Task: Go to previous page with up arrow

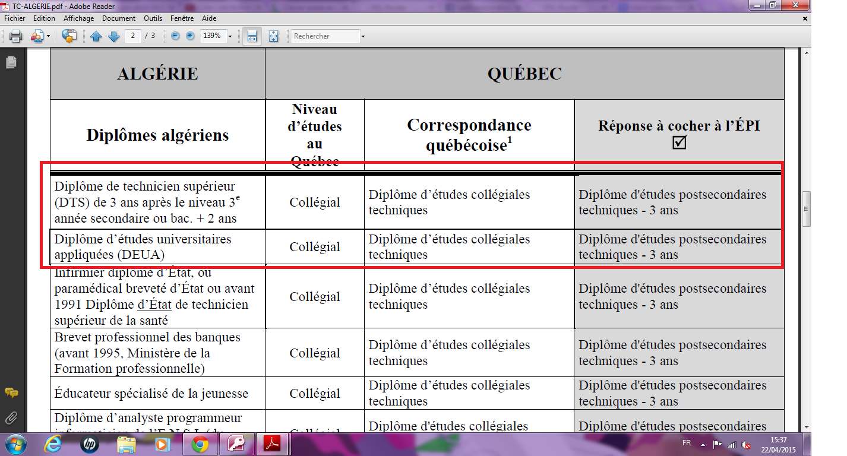Action: tap(96, 36)
